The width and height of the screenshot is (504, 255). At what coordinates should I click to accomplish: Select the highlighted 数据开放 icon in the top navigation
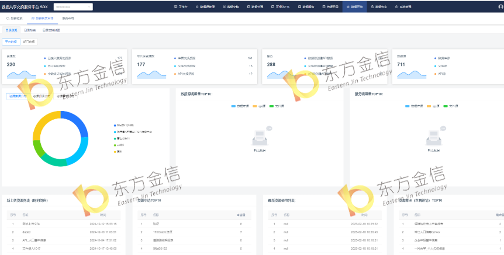pyautogui.click(x=348, y=7)
